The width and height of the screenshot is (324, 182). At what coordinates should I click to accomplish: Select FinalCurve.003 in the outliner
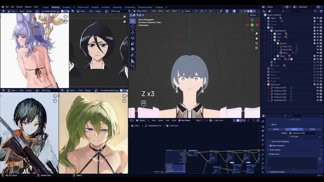280,94
